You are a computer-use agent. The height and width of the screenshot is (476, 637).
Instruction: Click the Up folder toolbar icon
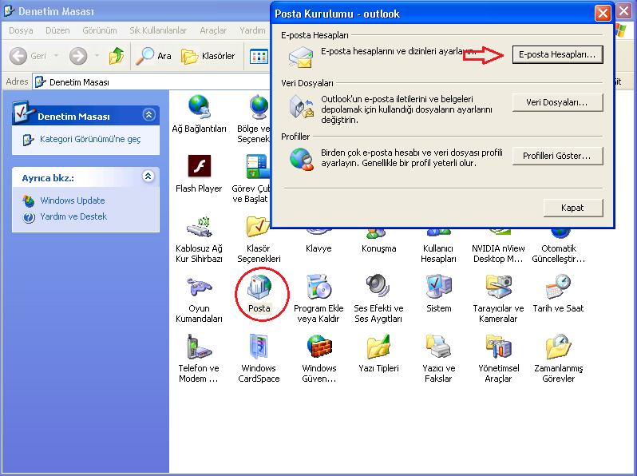click(x=117, y=56)
